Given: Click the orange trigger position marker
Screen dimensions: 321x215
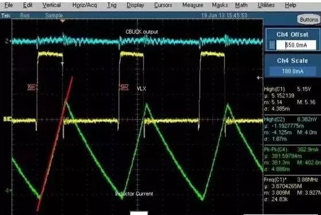Looking at the screenshot, I should tap(63, 21).
